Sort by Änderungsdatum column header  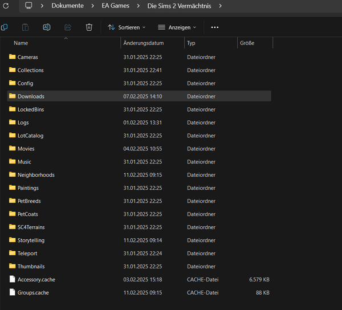pos(143,43)
